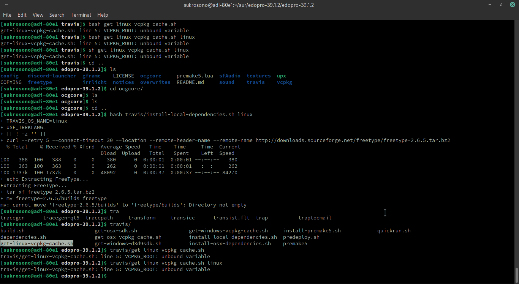Click the ocgcore directory name
This screenshot has width=519, height=284.
point(150,76)
